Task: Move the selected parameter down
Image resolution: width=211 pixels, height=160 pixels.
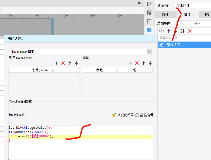Action: (x=150, y=63)
